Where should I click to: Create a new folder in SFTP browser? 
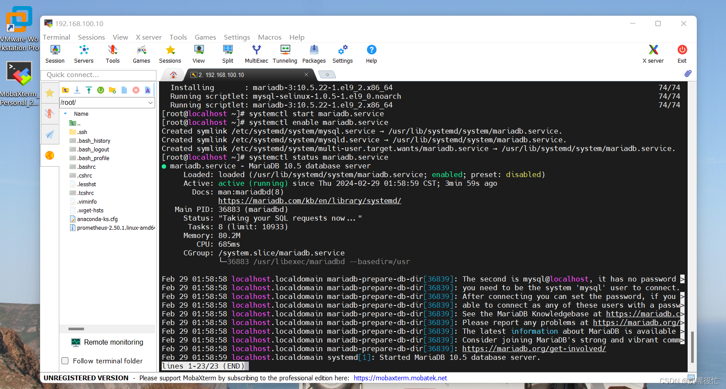point(112,90)
